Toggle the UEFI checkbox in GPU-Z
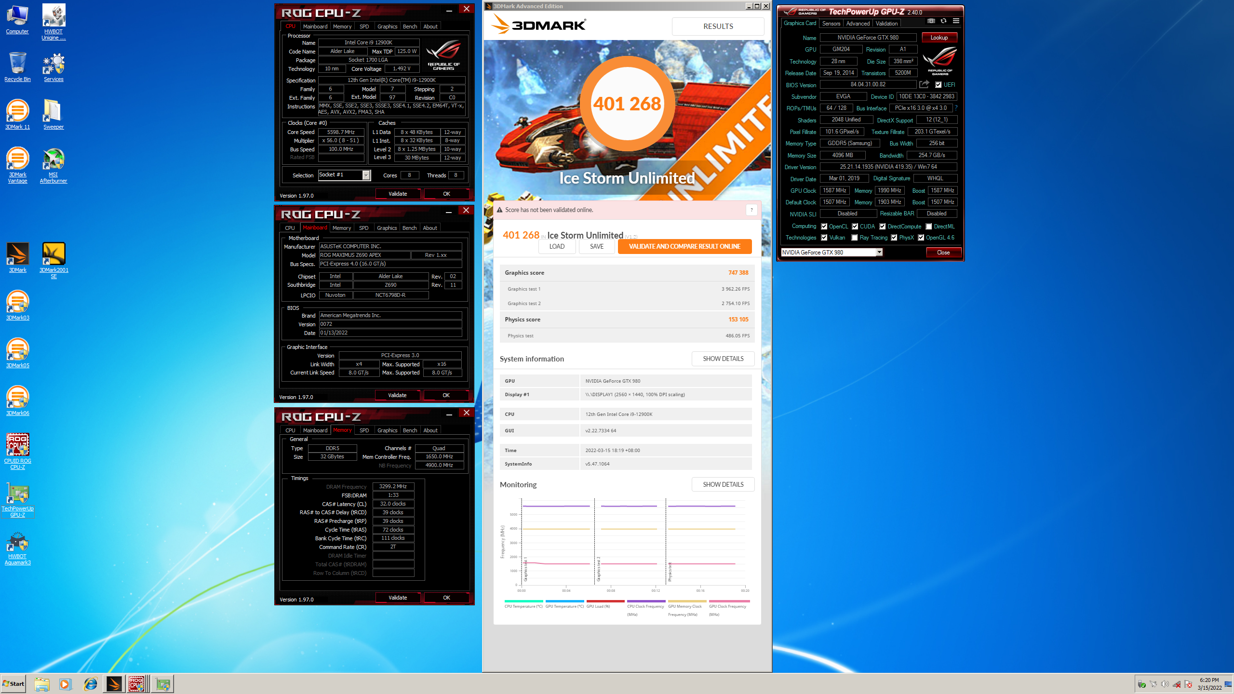 point(939,85)
